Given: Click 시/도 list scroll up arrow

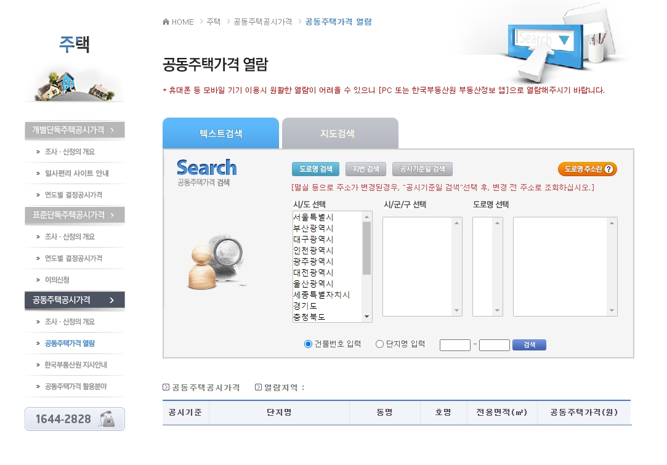Looking at the screenshot, I should click(x=366, y=217).
